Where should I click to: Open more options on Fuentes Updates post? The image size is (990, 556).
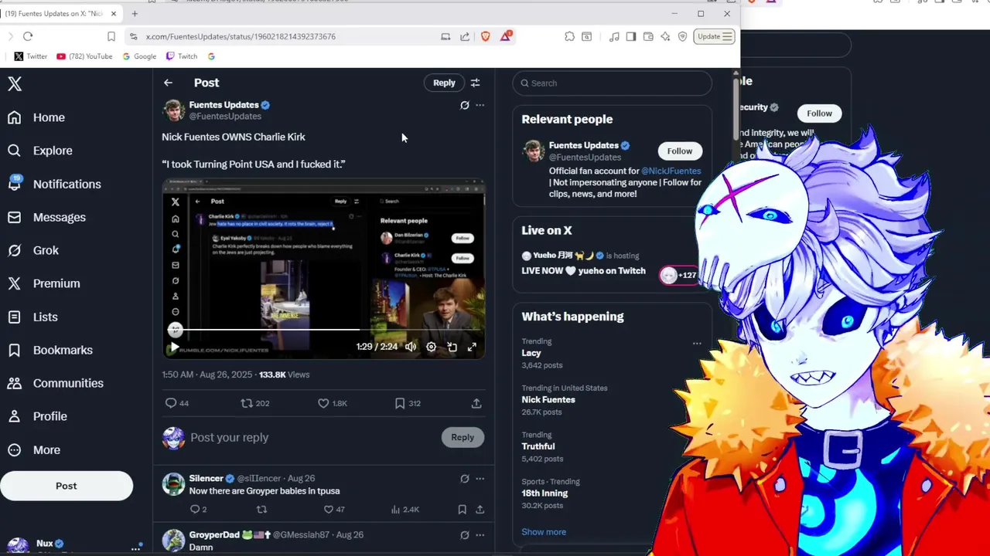click(x=480, y=105)
